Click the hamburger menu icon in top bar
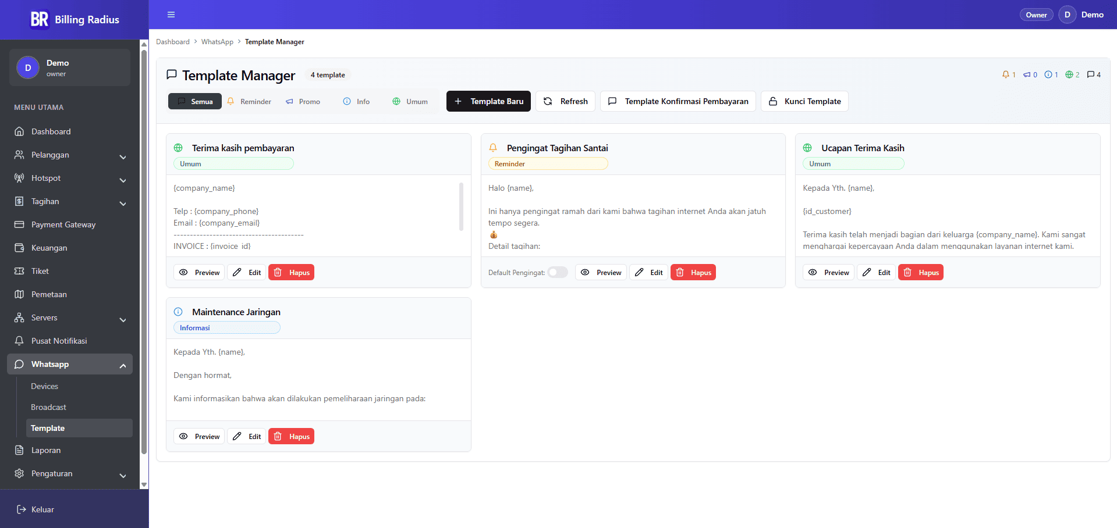The width and height of the screenshot is (1117, 528). pos(171,15)
